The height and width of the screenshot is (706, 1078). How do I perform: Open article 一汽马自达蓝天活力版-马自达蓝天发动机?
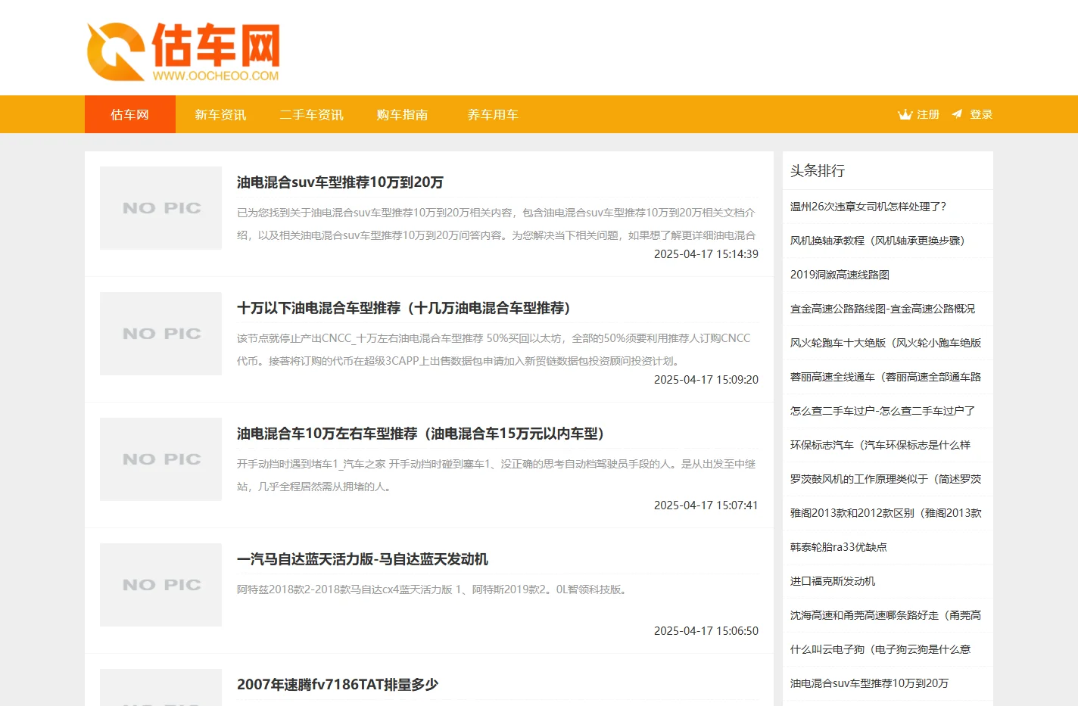[363, 559]
